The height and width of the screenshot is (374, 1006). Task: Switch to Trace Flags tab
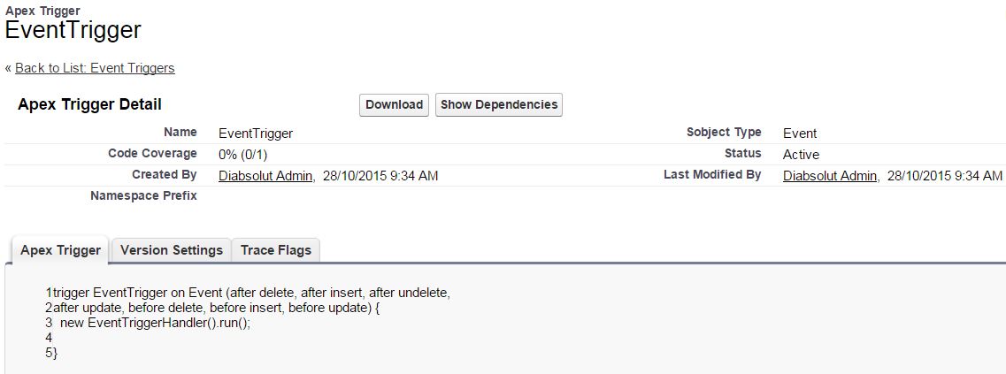[x=276, y=250]
